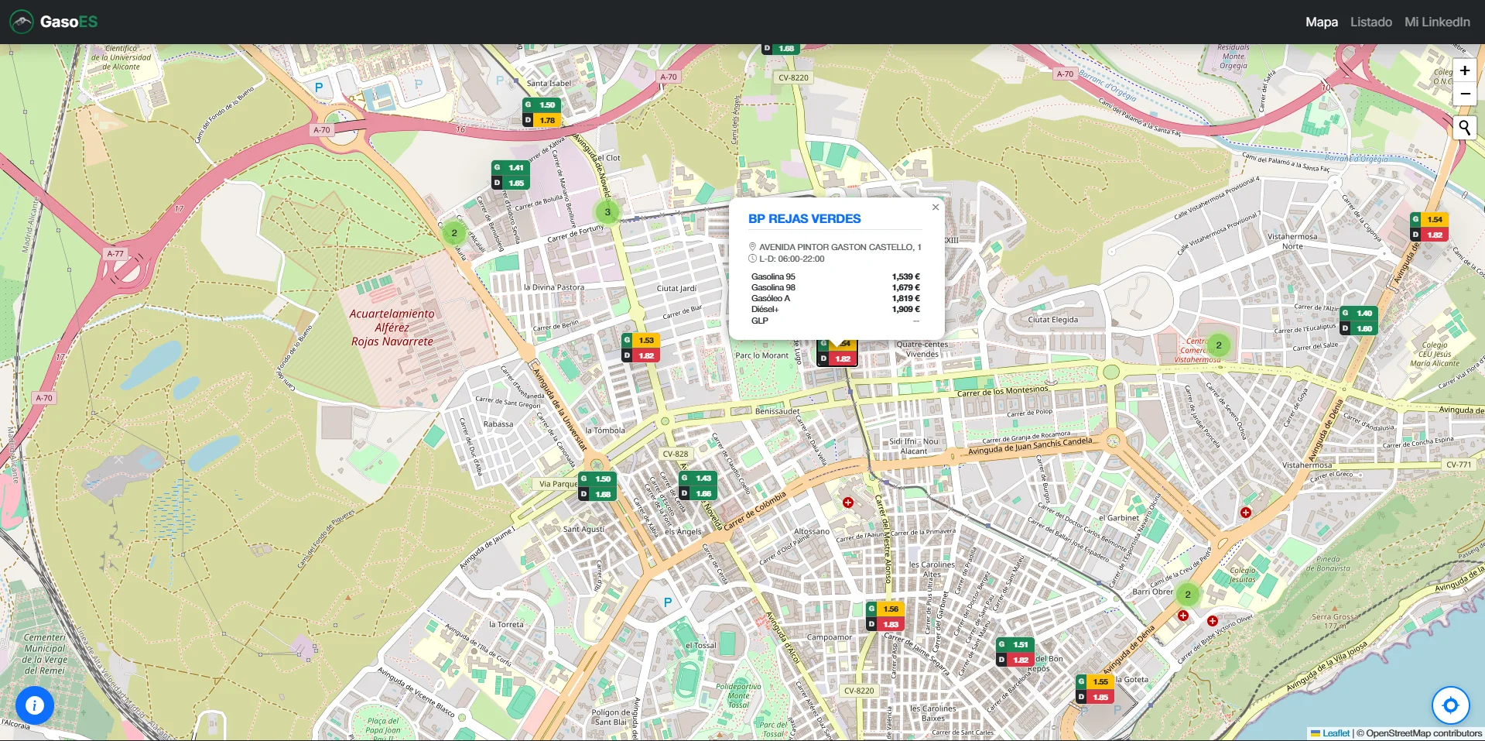
Task: Select station marker G 1.55 D 1.85
Action: click(1094, 689)
